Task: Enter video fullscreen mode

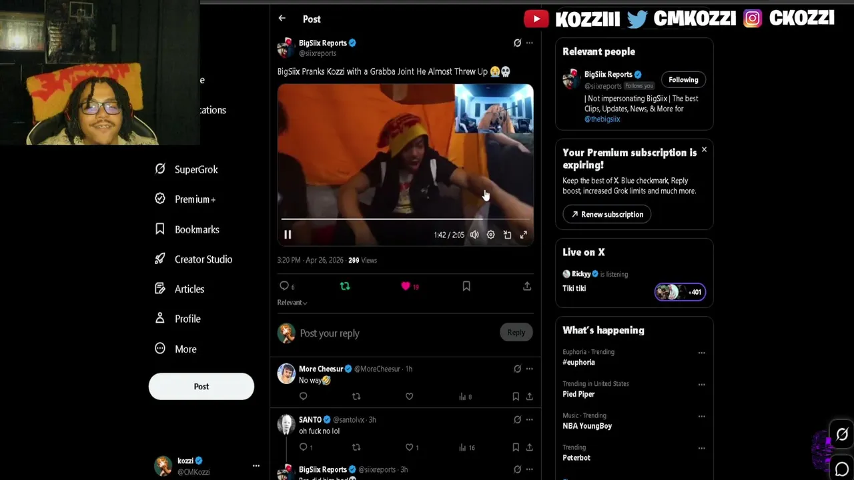Action: click(x=524, y=235)
